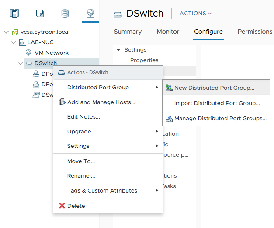Click Manage Distributed Port Groups icon
The image size is (274, 228).
tap(169, 119)
